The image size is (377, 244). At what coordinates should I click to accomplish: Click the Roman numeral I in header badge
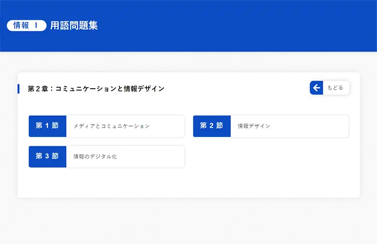36,26
